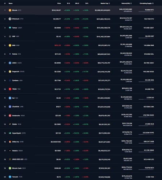Open the Hyperliquid HYPE name link
The image size is (162, 180).
point(19,133)
